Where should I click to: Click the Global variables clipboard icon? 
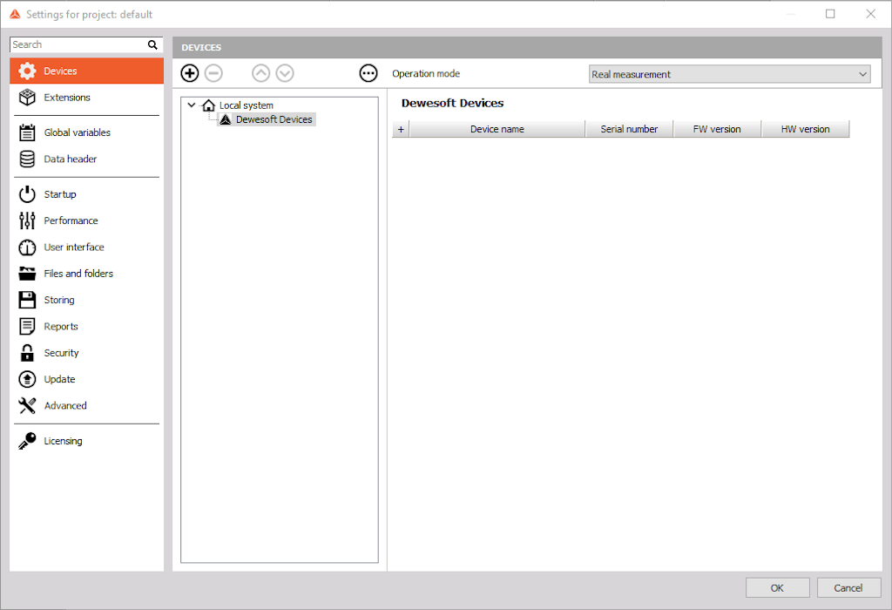(27, 132)
